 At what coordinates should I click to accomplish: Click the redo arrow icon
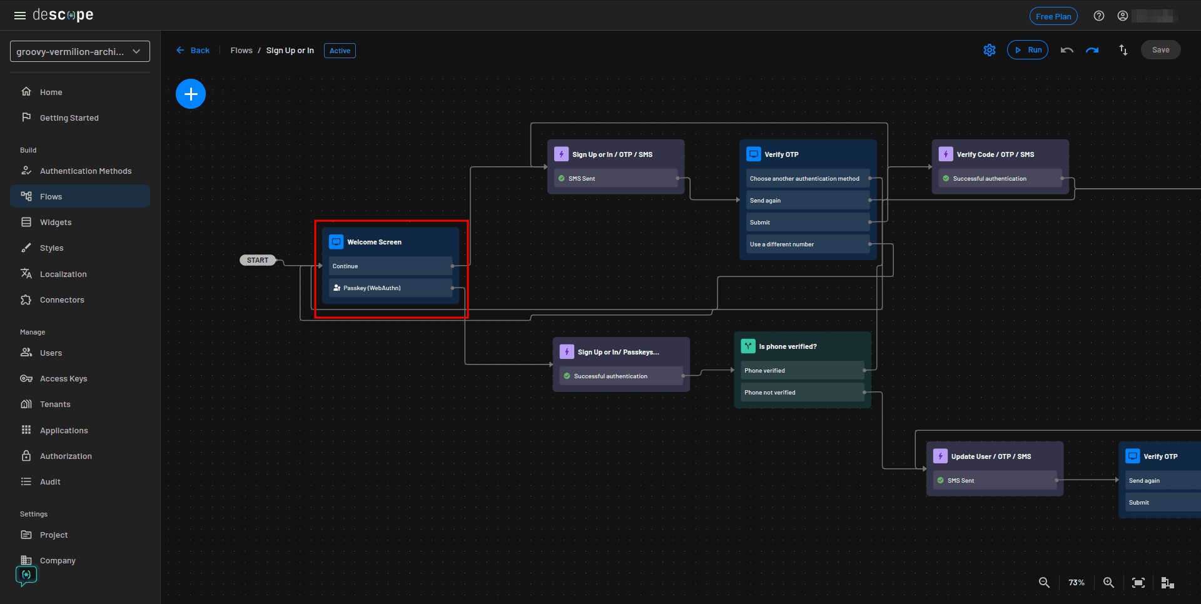(1092, 49)
